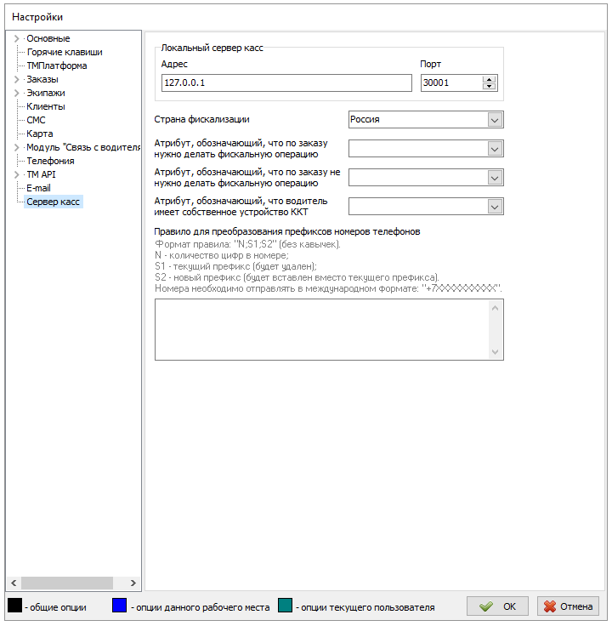This screenshot has height=626, width=612.
Task: Expand the Заказы tree node
Action: pyautogui.click(x=16, y=79)
